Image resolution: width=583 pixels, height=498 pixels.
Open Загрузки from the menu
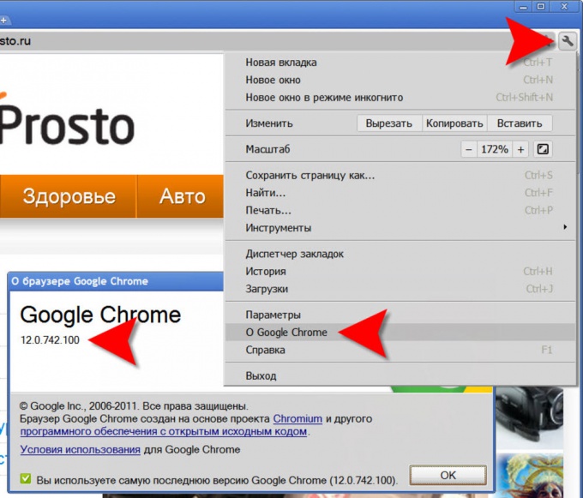coord(400,289)
